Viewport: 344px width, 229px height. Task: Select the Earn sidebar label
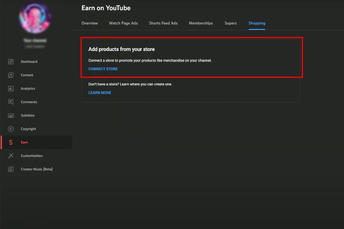click(x=24, y=142)
